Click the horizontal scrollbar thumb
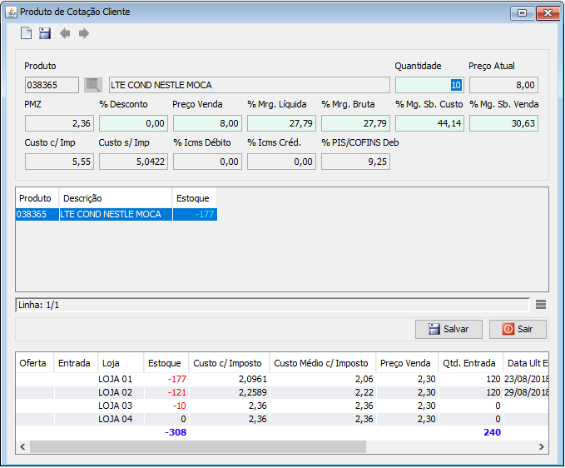This screenshot has height=468, width=565. tap(198, 446)
